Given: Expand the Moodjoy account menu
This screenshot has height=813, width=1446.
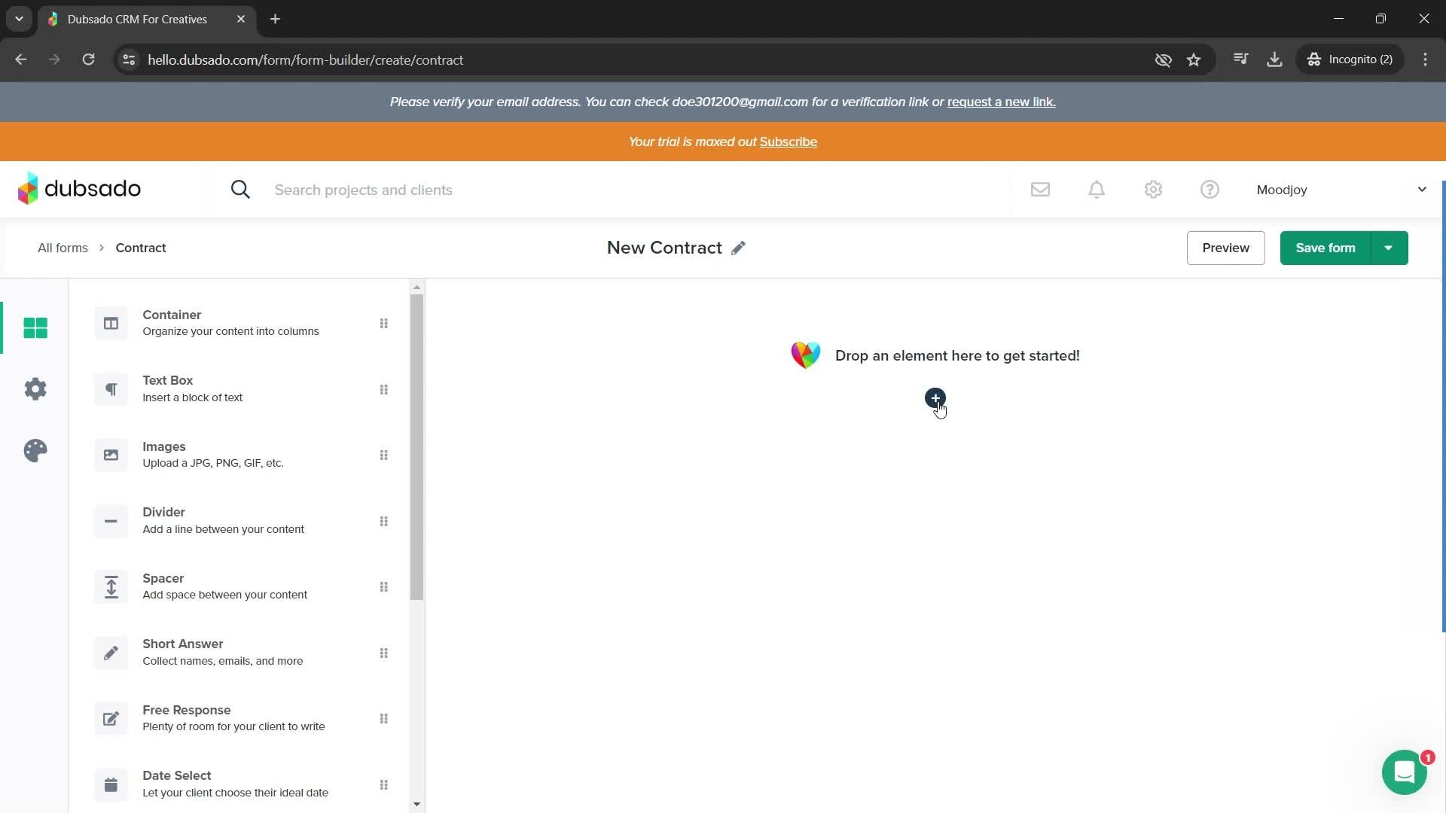Looking at the screenshot, I should [x=1421, y=190].
